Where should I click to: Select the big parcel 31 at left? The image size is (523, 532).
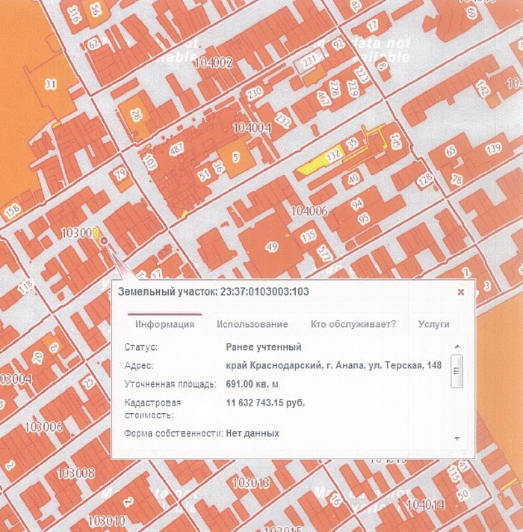[x=50, y=85]
